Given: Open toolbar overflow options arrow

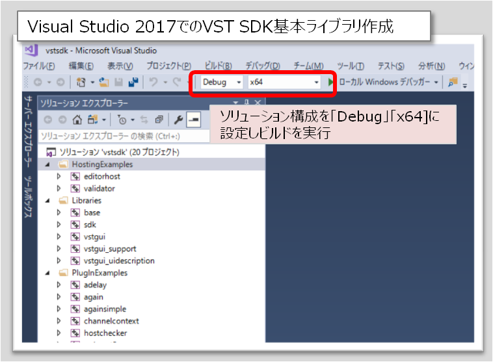Looking at the screenshot, I should click(465, 85).
